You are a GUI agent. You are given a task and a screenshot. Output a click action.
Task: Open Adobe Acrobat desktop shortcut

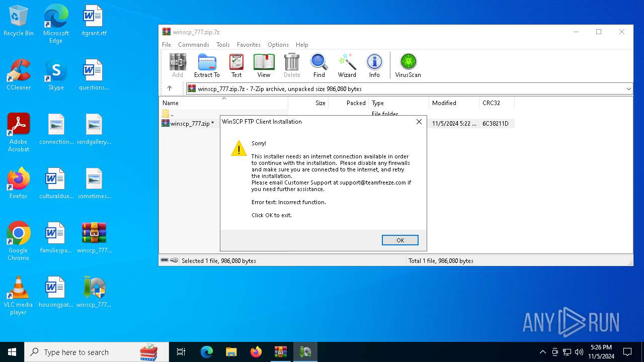click(19, 133)
